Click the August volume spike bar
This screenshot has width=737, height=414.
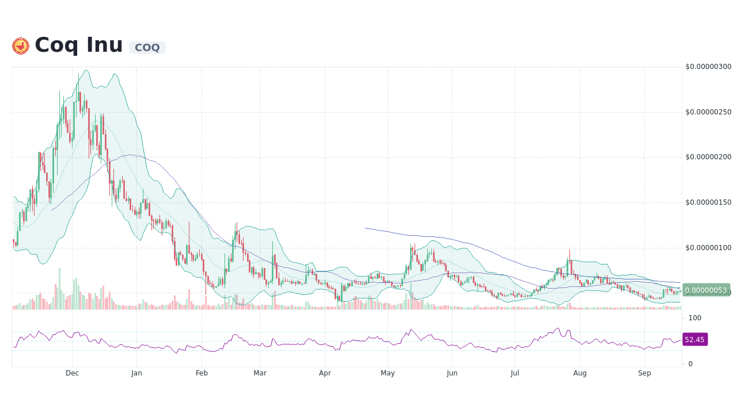coord(570,305)
